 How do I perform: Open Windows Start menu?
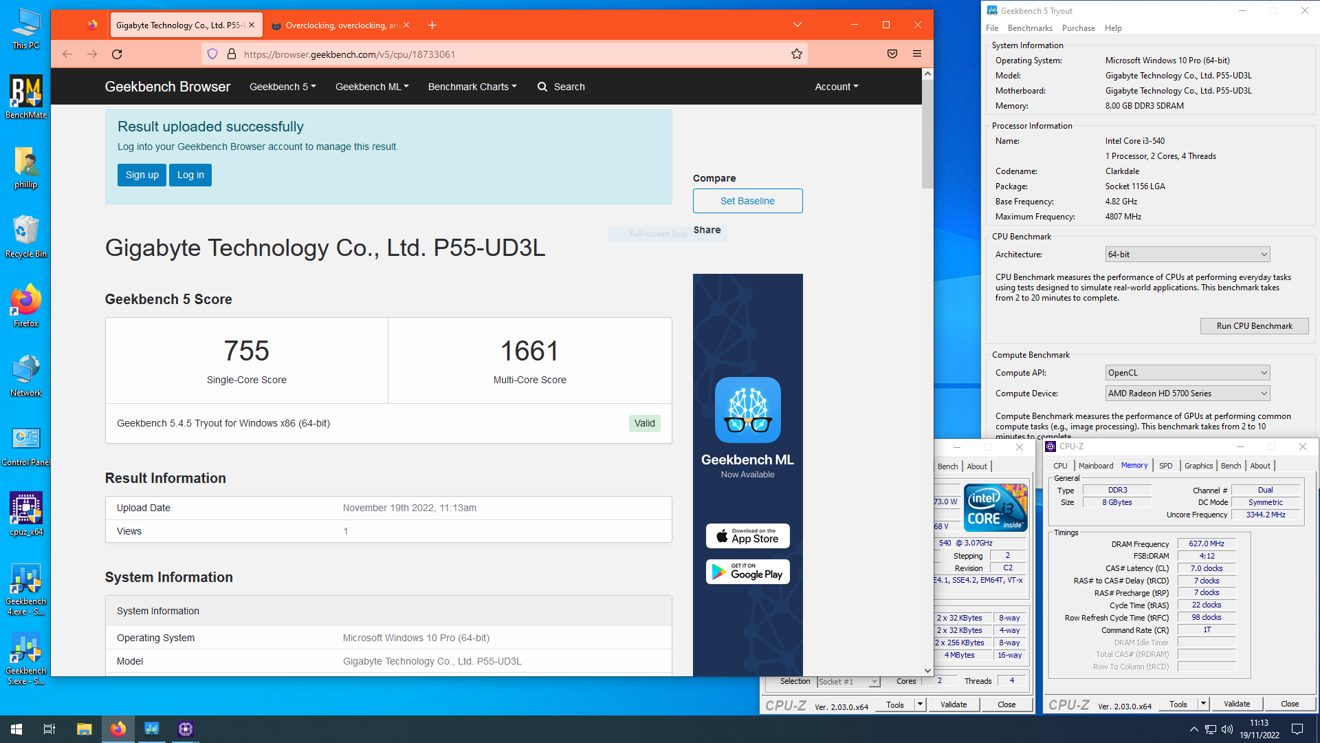(x=16, y=729)
